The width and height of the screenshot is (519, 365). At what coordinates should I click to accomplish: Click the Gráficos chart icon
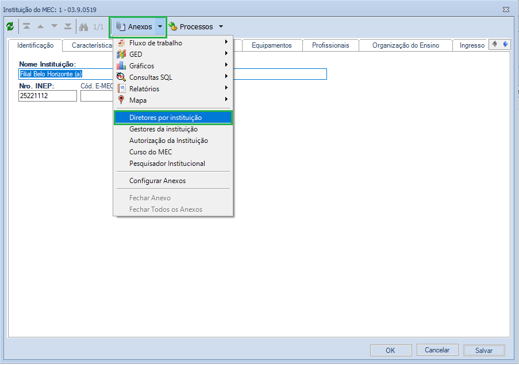click(121, 66)
